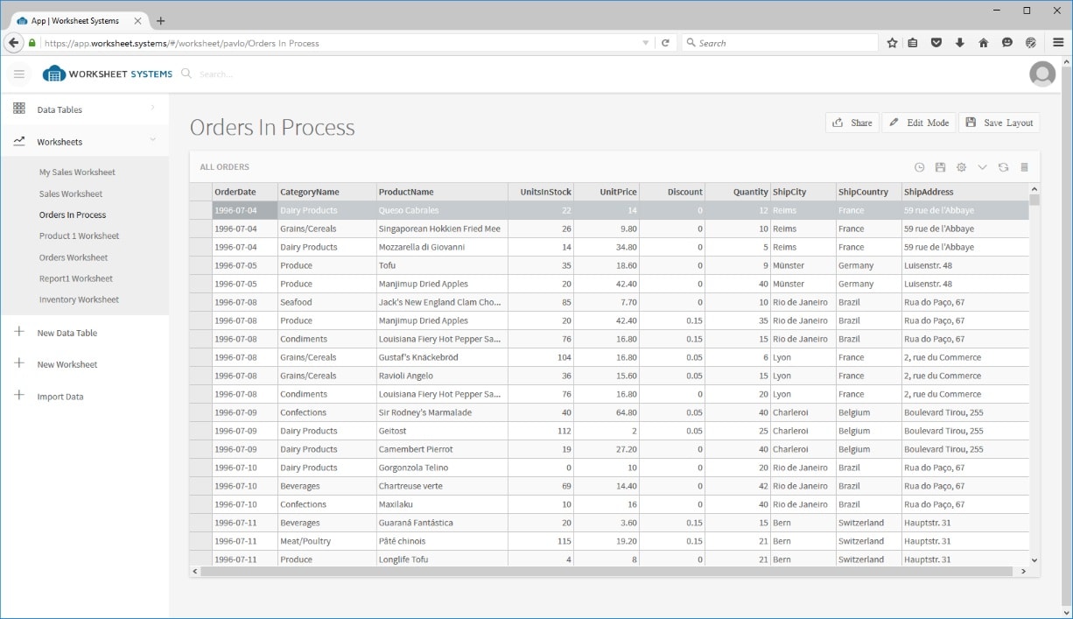Collapse the All Orders panel chevron
Viewport: 1073px width, 619px height.
point(982,167)
